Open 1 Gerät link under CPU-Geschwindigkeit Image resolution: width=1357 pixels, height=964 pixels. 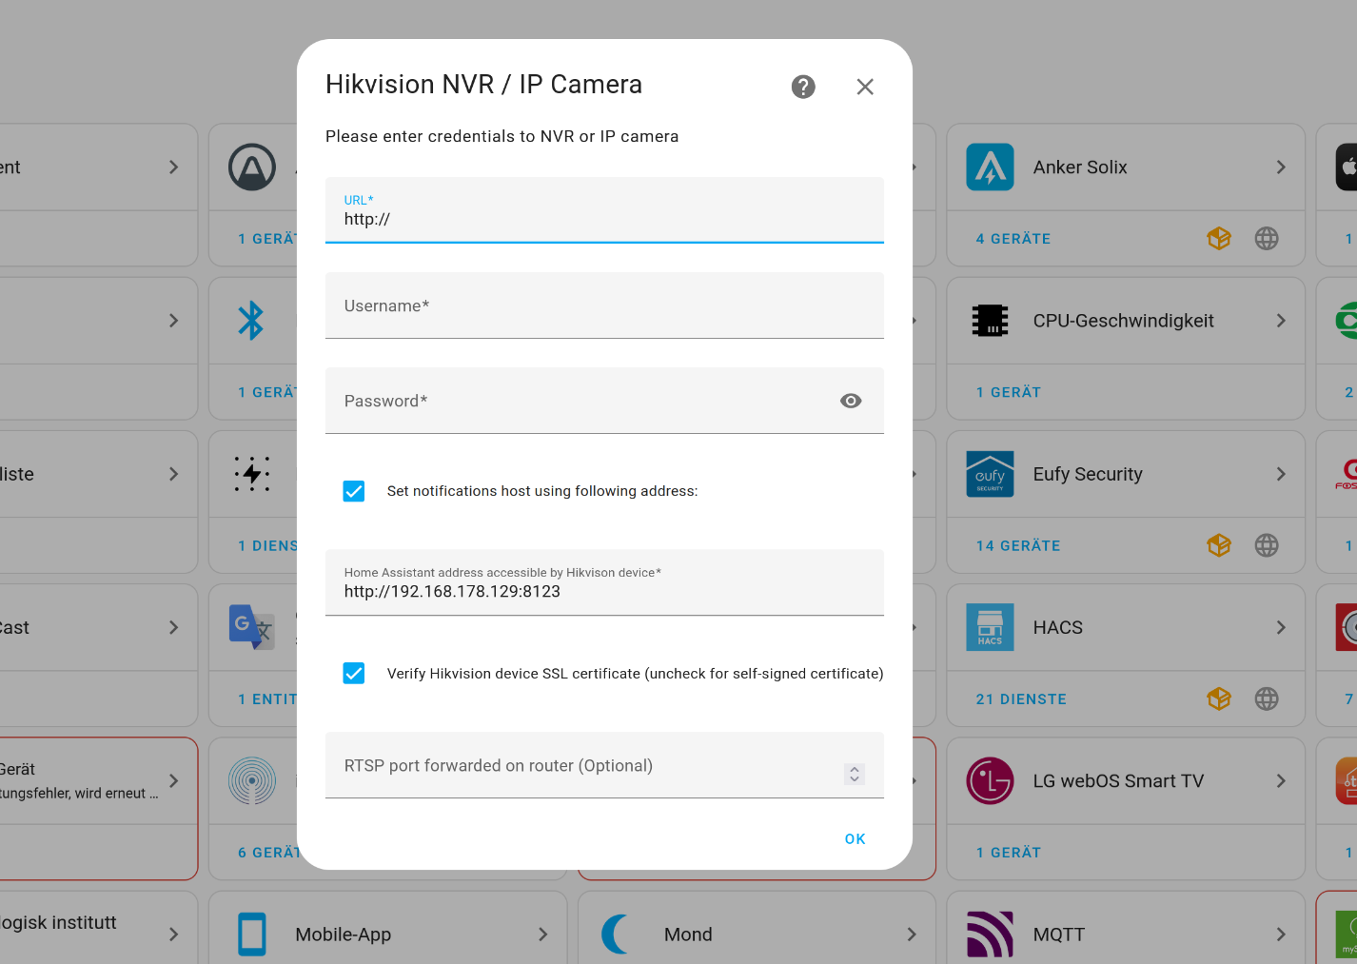pos(1009,392)
